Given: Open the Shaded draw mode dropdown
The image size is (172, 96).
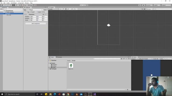Looking at the screenshot, I should point(53,9).
